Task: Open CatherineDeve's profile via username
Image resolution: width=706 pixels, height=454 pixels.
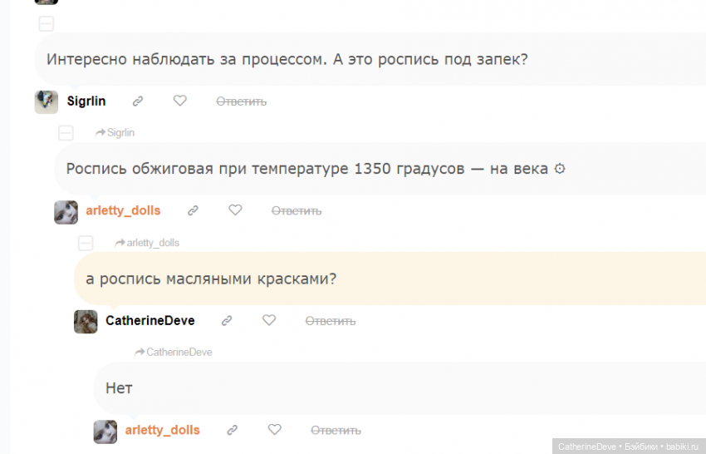Action: click(150, 321)
